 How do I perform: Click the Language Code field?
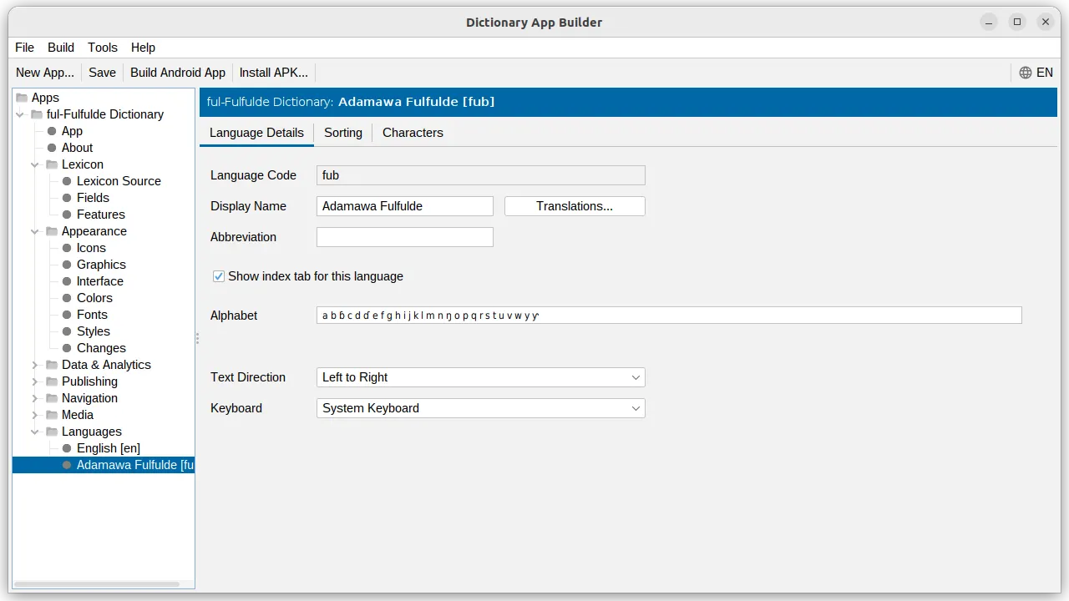pyautogui.click(x=481, y=175)
